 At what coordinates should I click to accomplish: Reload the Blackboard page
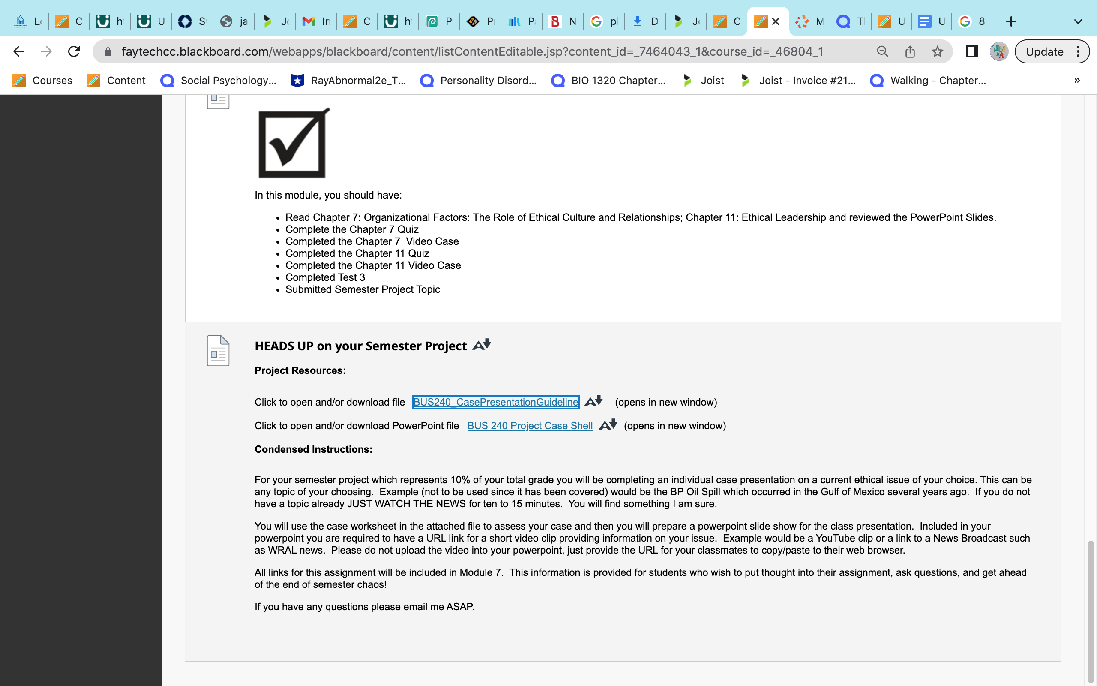(x=74, y=52)
